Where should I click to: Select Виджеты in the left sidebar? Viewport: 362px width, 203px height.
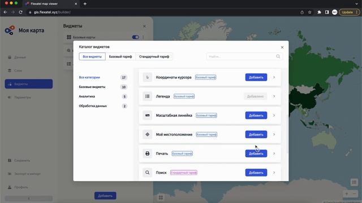point(29,84)
